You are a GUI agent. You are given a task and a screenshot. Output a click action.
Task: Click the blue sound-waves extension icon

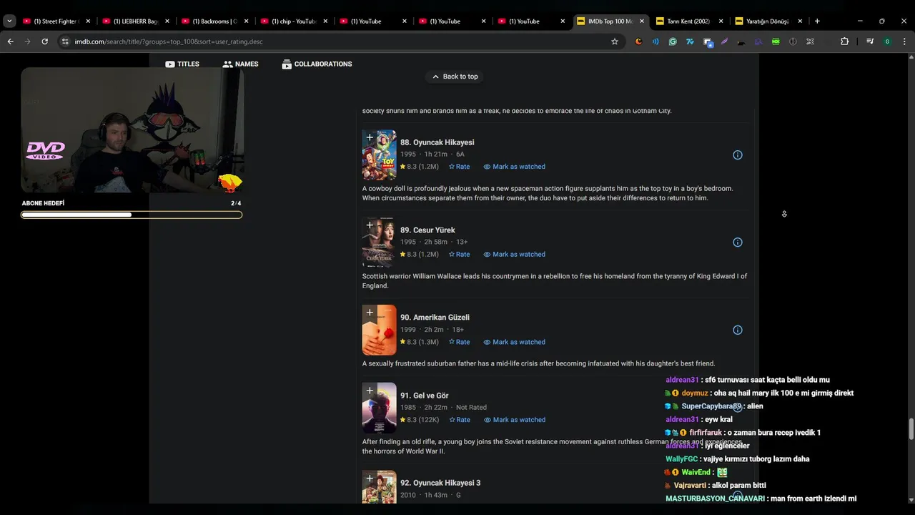point(656,41)
